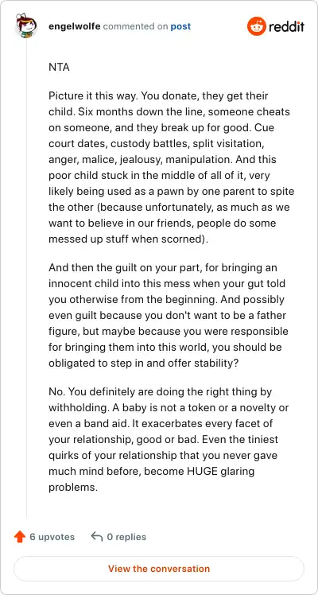The width and height of the screenshot is (318, 595).
Task: Open "View the conversation" button
Action: [x=159, y=569]
